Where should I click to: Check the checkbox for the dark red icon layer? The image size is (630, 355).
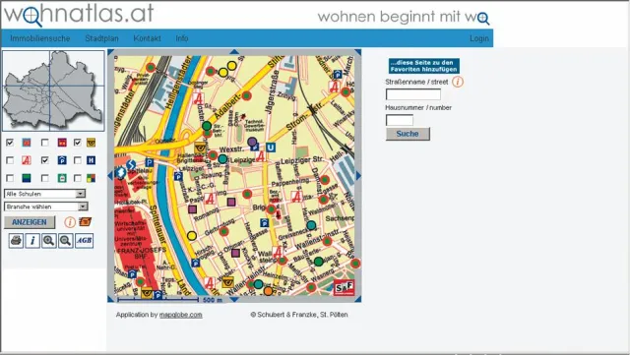[45, 143]
